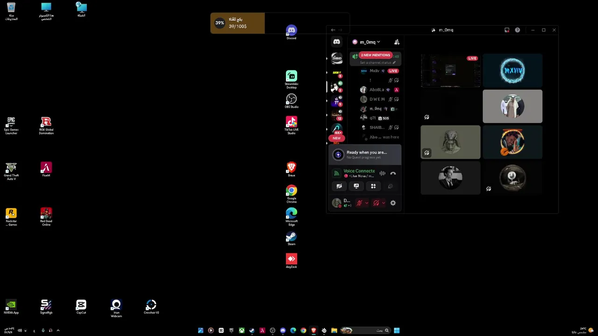Open Discord direct messages home button
This screenshot has width=598, height=336.
pyautogui.click(x=336, y=42)
